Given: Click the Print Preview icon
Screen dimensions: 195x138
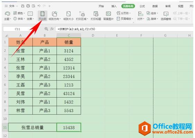Looking at the screenshot, I should click(34, 6).
